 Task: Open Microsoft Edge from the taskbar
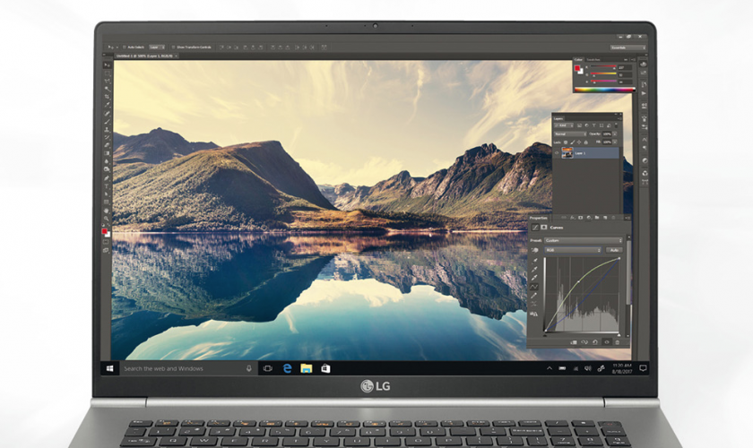287,368
